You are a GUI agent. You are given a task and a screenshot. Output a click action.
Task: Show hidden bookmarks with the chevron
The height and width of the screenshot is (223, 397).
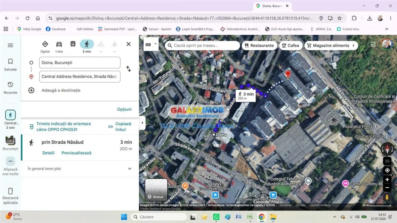[387, 29]
